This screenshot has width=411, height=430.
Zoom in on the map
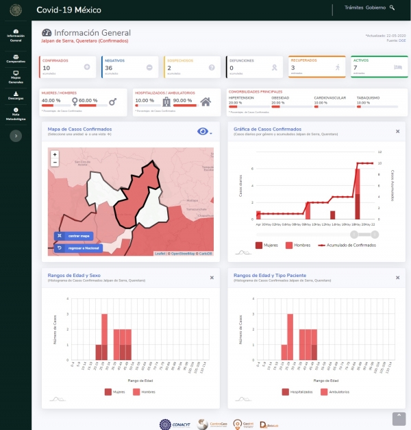(x=55, y=155)
